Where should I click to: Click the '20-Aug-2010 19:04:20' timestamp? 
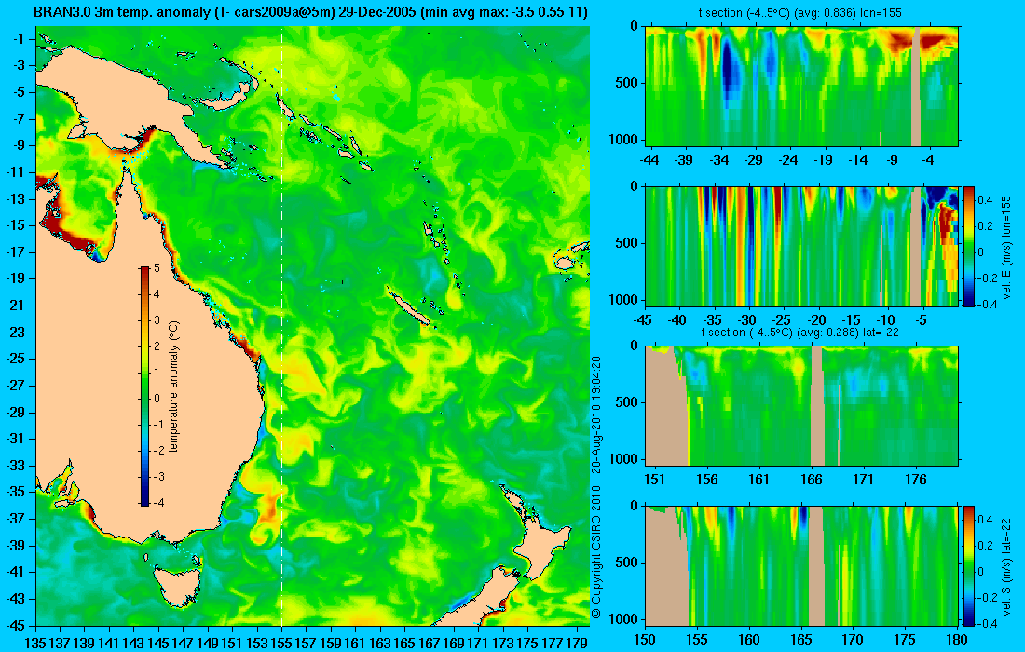click(595, 413)
